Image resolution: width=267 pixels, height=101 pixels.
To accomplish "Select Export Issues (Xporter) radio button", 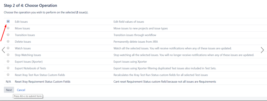I will pyautogui.click(x=8, y=61).
